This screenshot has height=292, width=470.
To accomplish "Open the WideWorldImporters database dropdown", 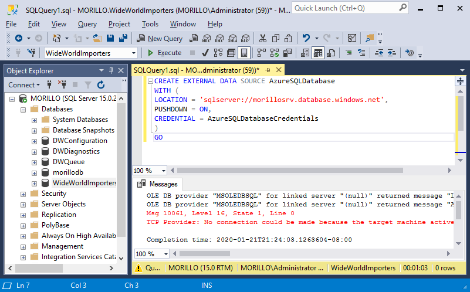I will (x=134, y=53).
